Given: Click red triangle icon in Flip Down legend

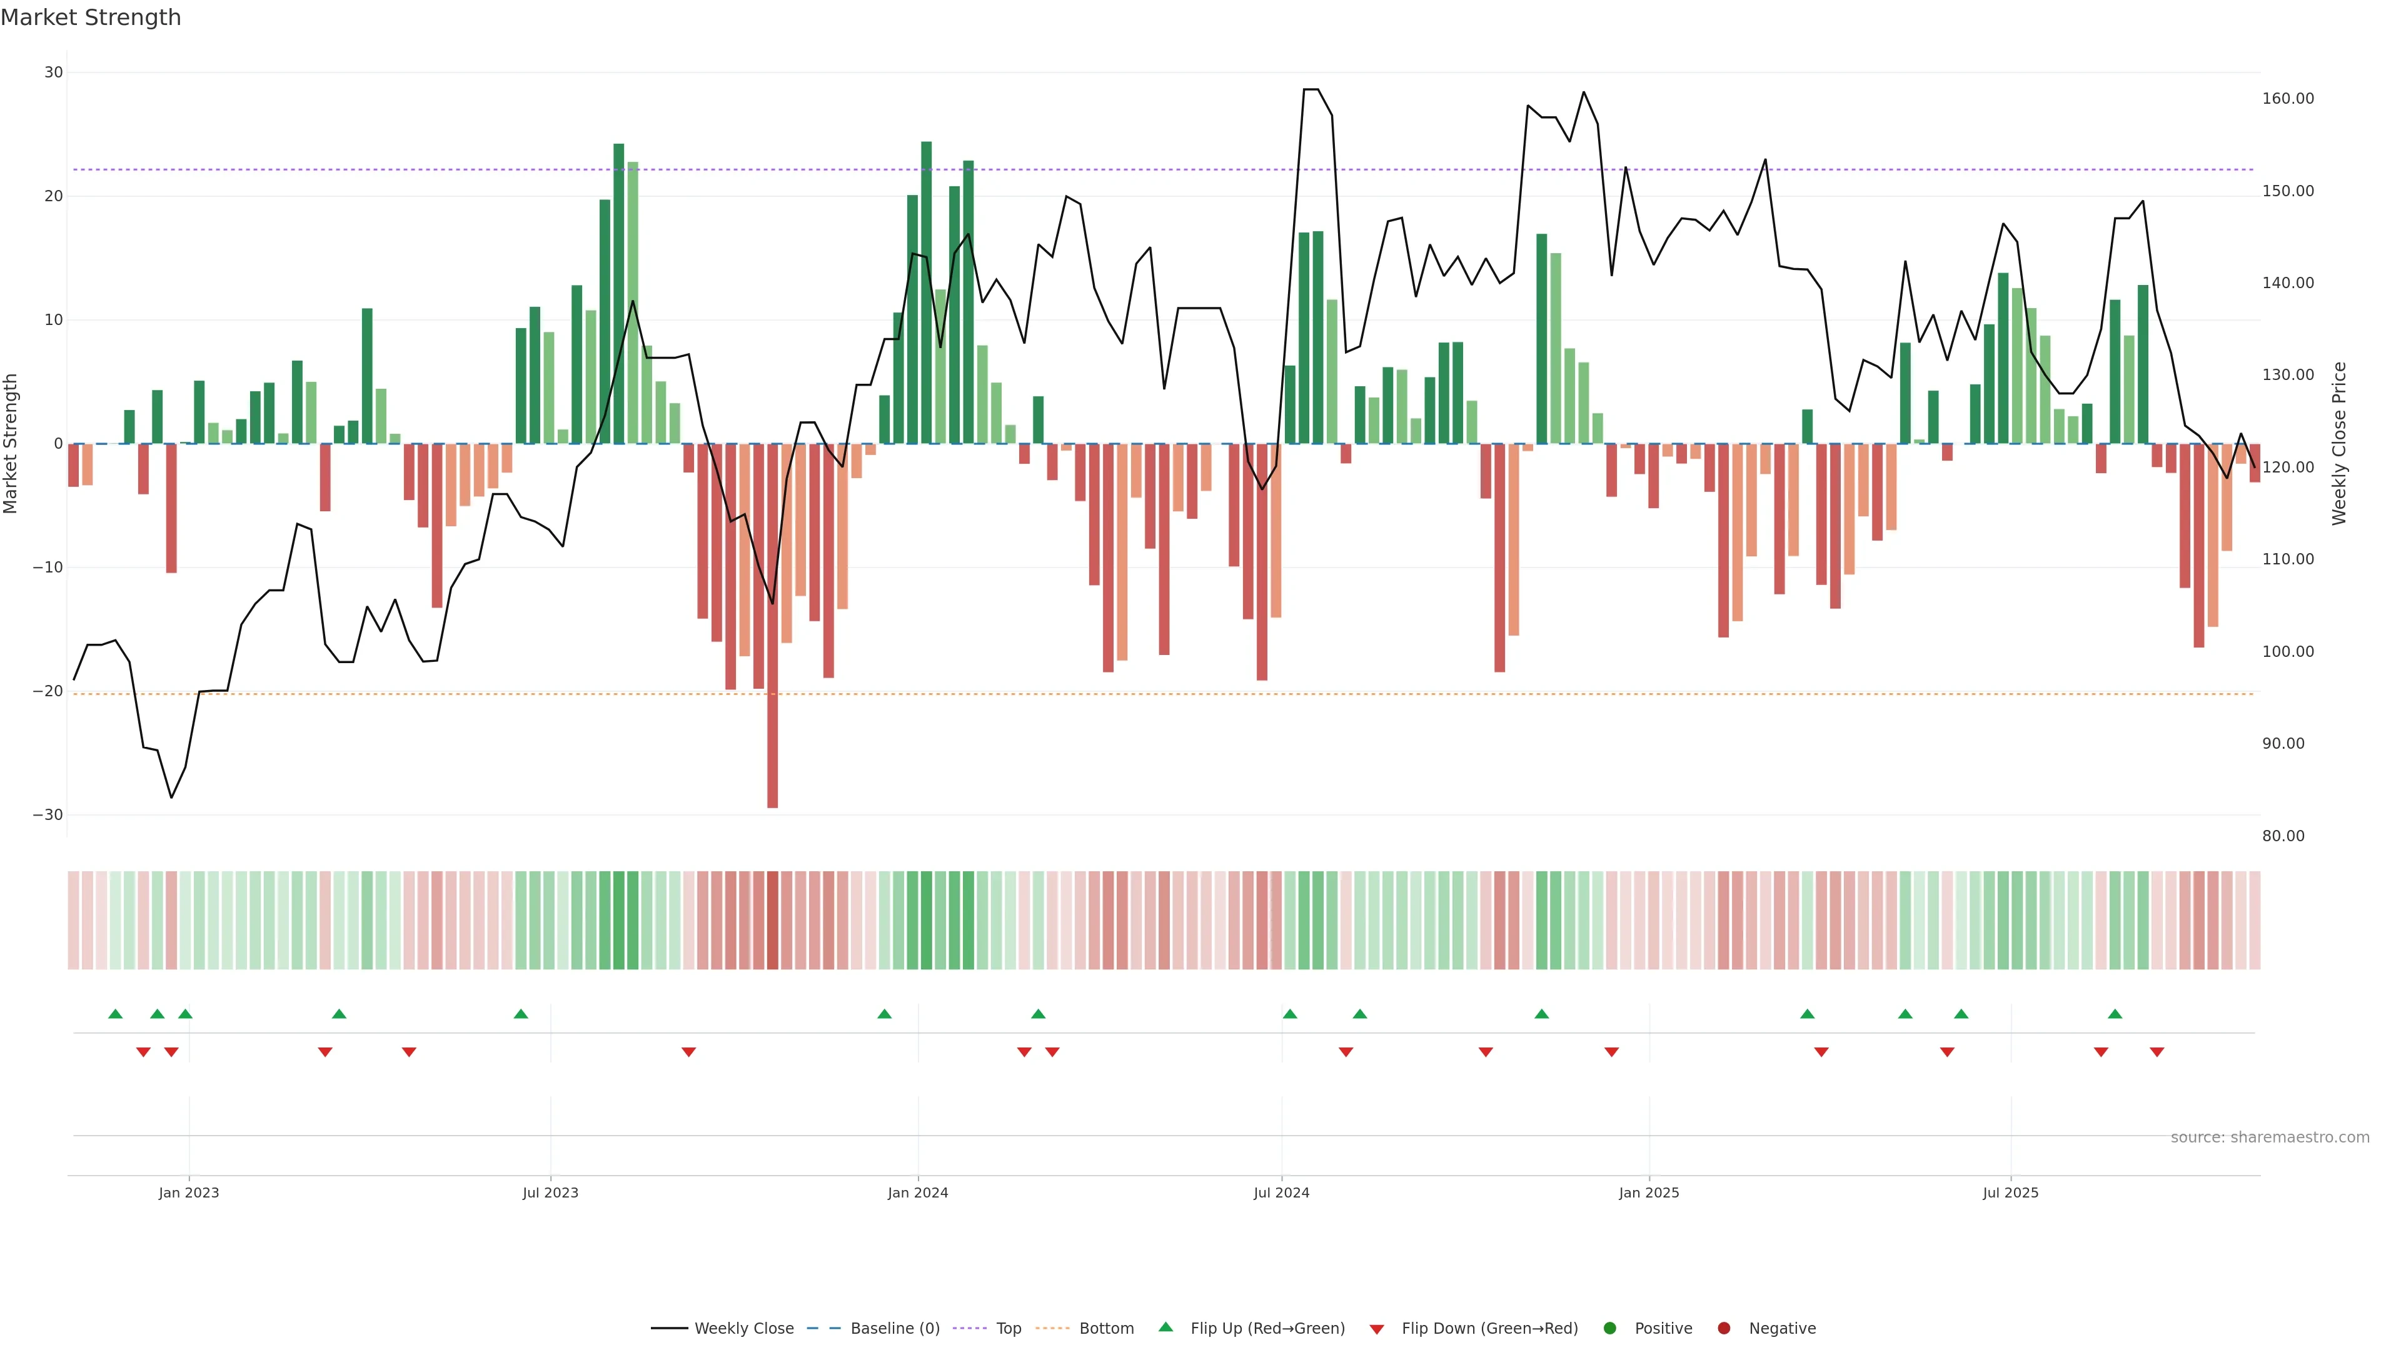Looking at the screenshot, I should click(1377, 1329).
